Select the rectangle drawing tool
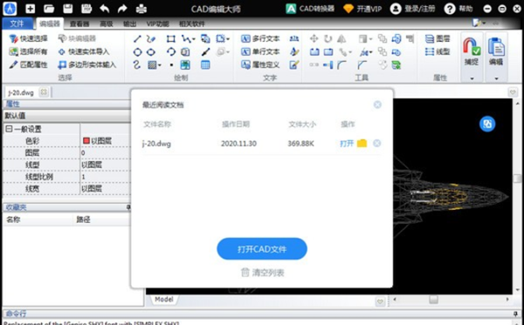 tap(171, 39)
